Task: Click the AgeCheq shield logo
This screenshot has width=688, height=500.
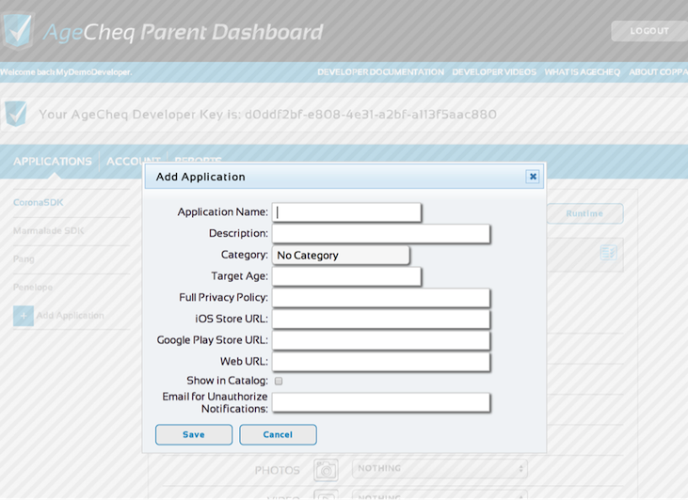Action: (17, 30)
